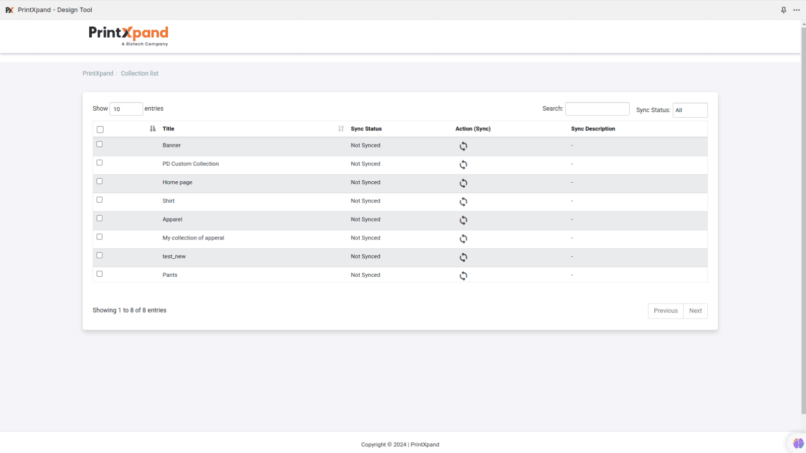Click the PrintXpand logo
Viewport: 806px width, 453px height.
click(128, 35)
